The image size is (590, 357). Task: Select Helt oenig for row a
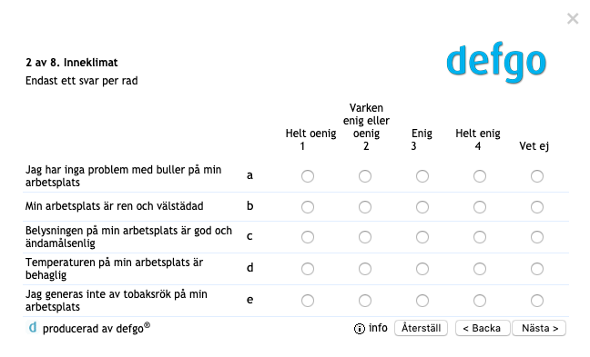click(x=308, y=176)
